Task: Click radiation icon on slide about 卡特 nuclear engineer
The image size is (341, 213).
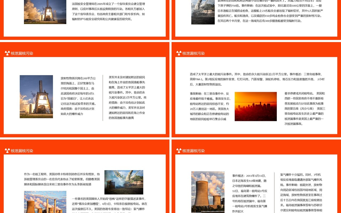Action: pos(7,151)
